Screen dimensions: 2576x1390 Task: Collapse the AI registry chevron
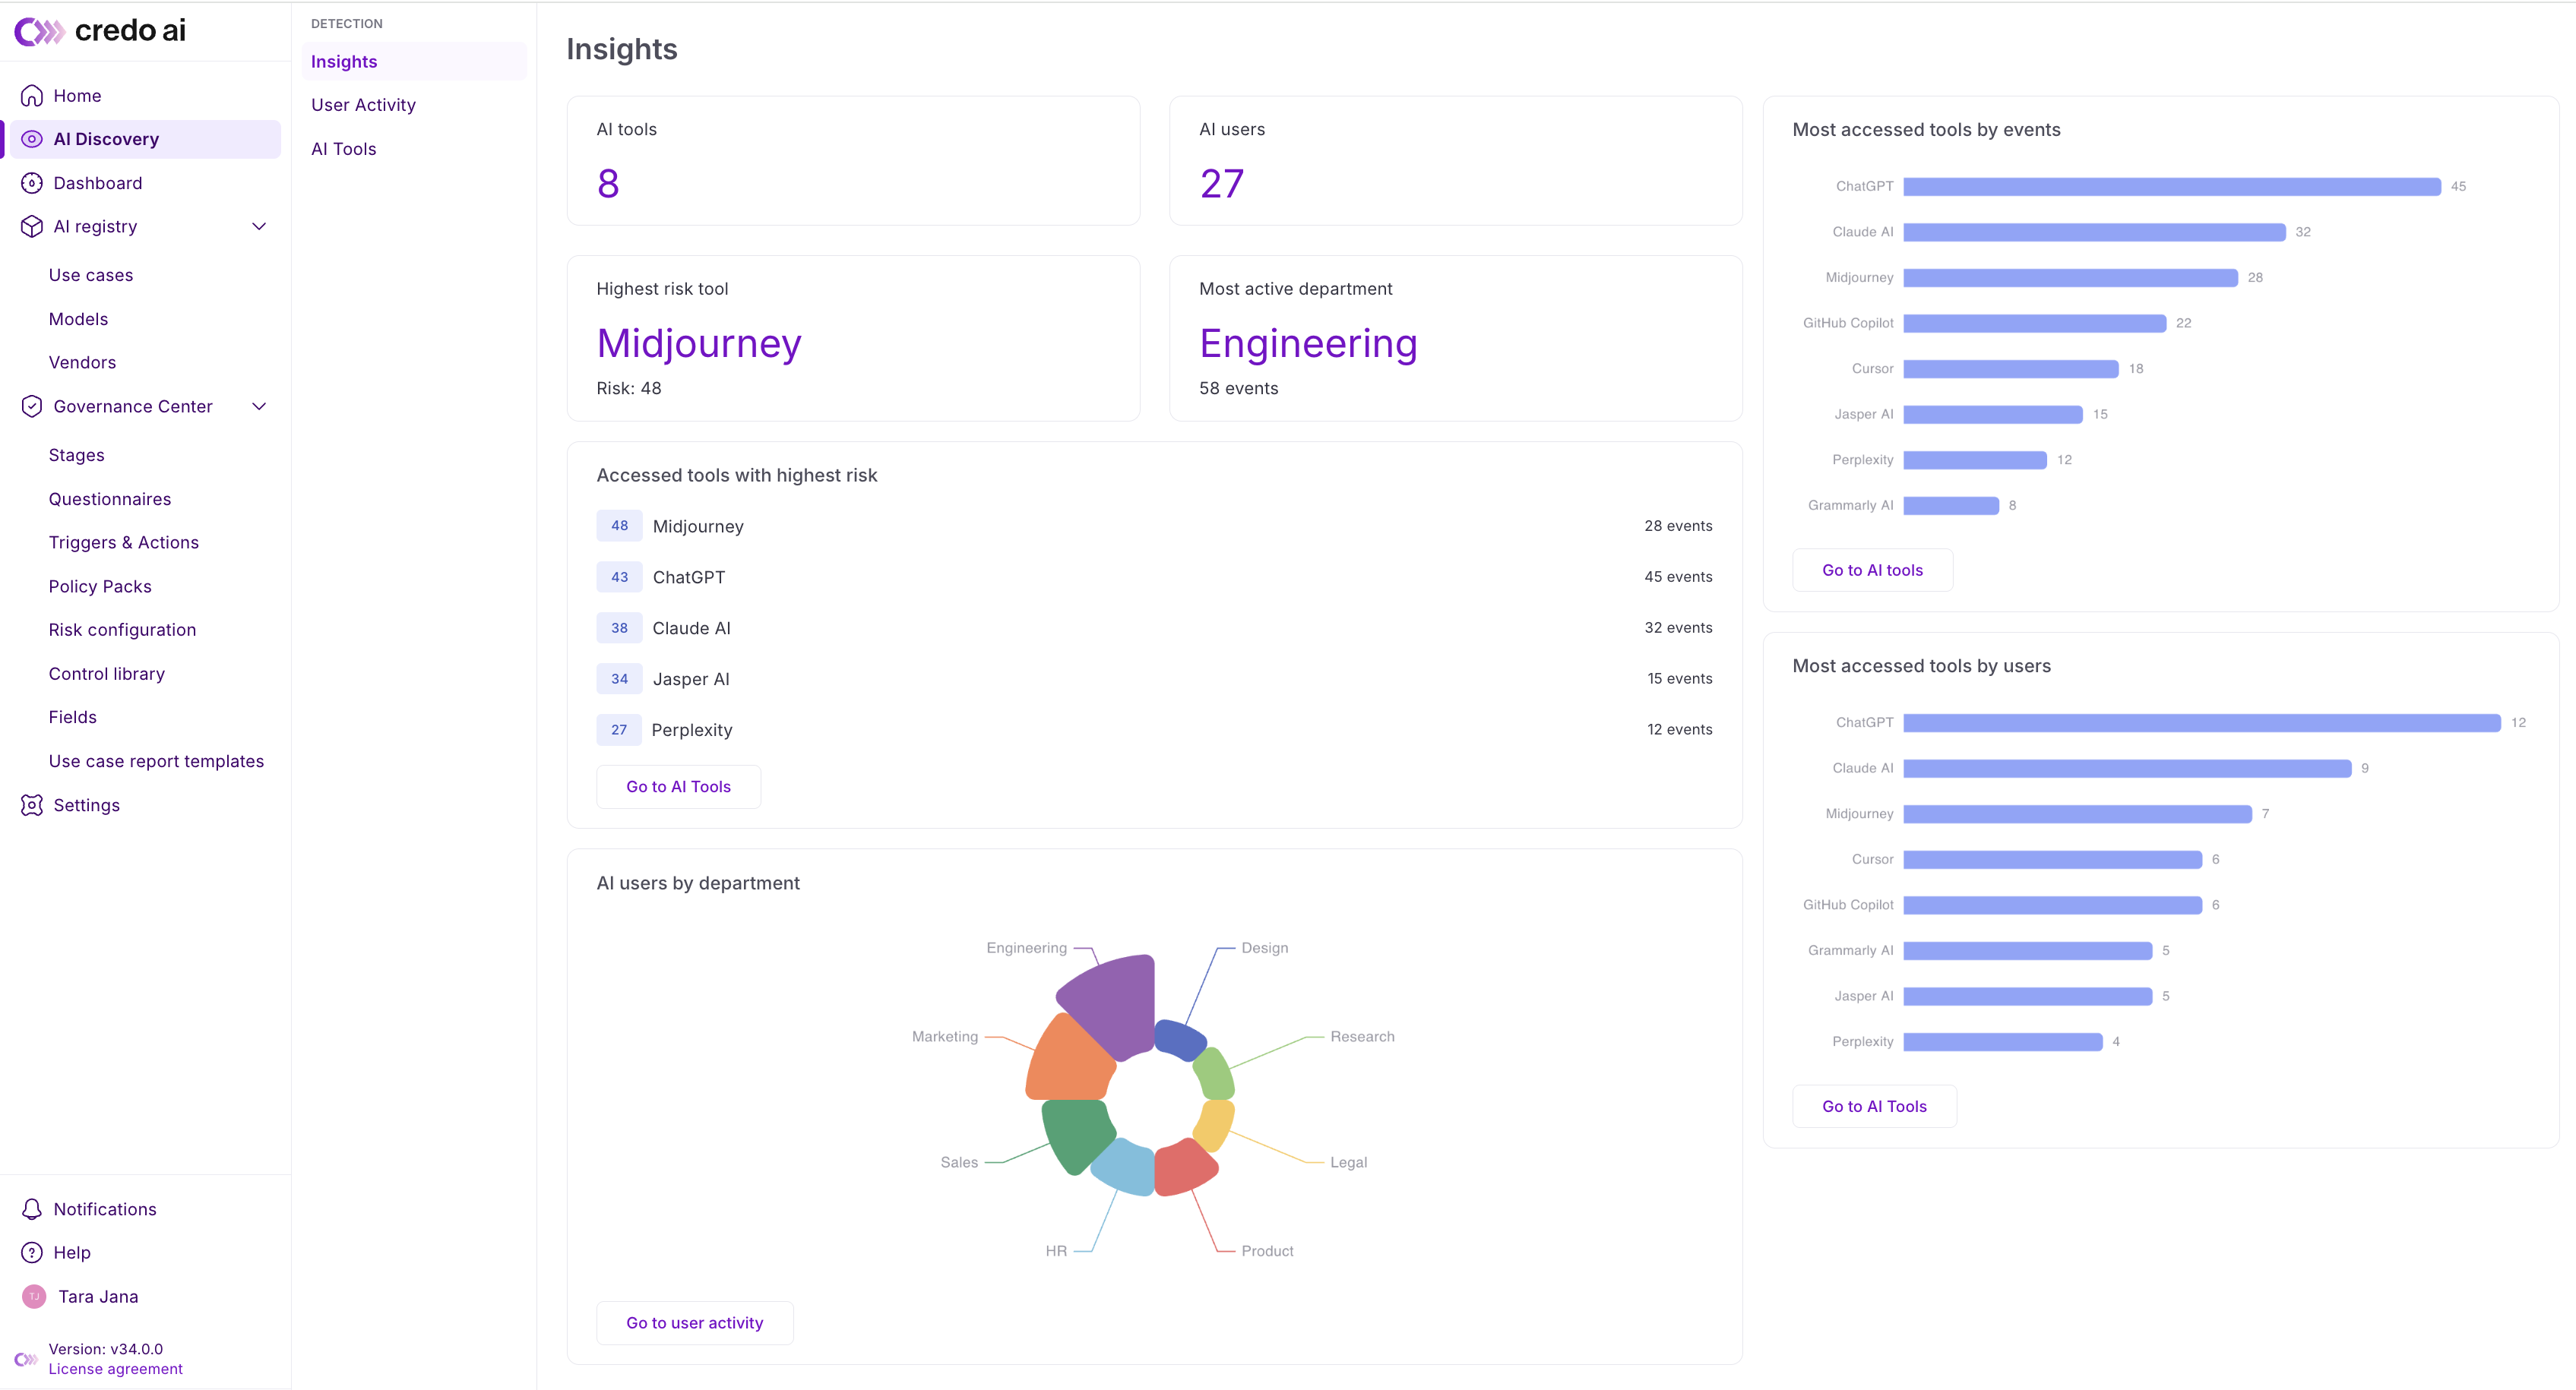[259, 227]
